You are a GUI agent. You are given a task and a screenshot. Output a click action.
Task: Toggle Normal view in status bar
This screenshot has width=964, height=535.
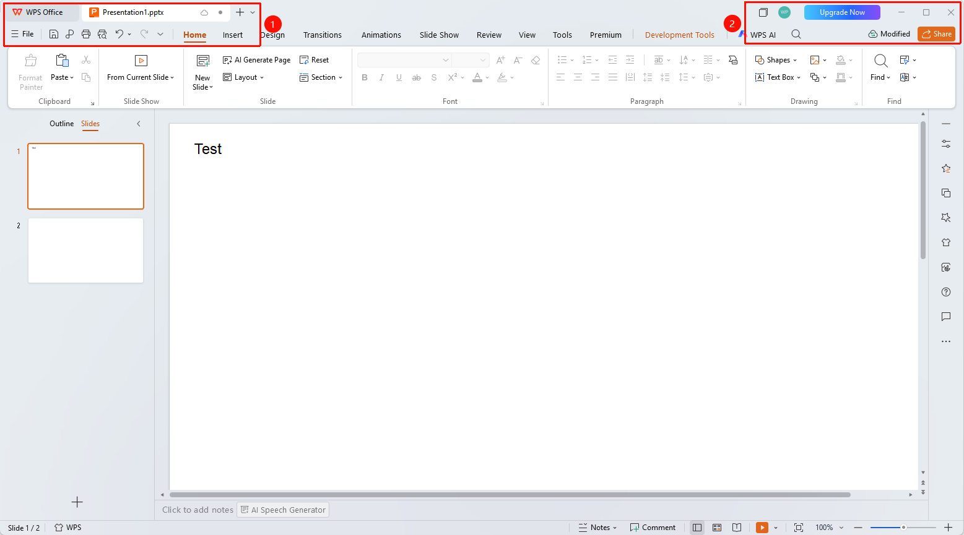(697, 528)
